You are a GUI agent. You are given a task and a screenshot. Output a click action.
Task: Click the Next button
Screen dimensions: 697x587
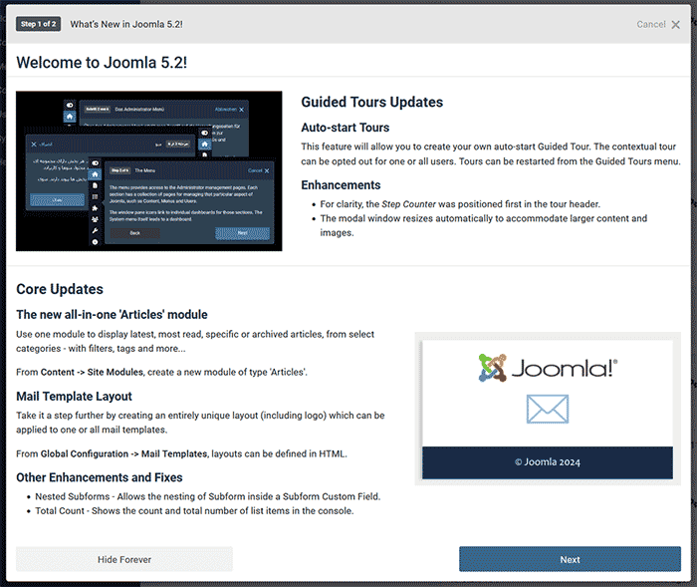click(570, 559)
